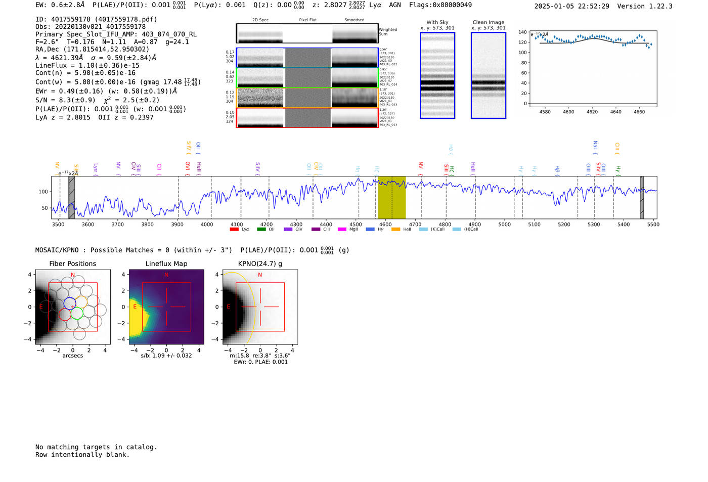Select the orange HeII legend swatch
This screenshot has width=708, height=482.
click(x=395, y=230)
